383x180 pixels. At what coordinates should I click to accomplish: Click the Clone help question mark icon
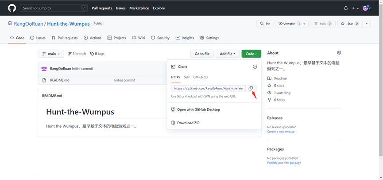tap(255, 67)
